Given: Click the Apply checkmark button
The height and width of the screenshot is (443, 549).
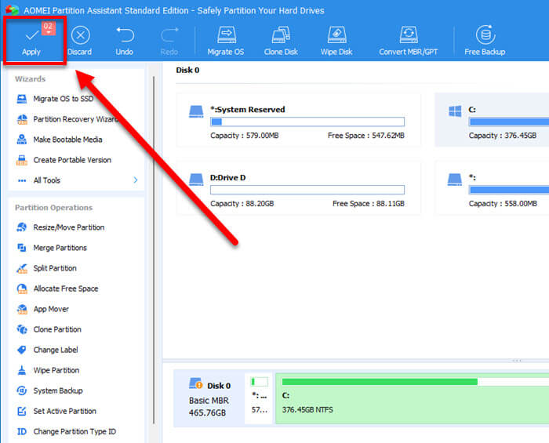Looking at the screenshot, I should 31,40.
